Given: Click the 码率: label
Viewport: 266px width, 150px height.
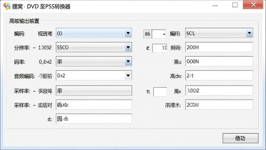Looking at the screenshot, I should click(x=19, y=62).
